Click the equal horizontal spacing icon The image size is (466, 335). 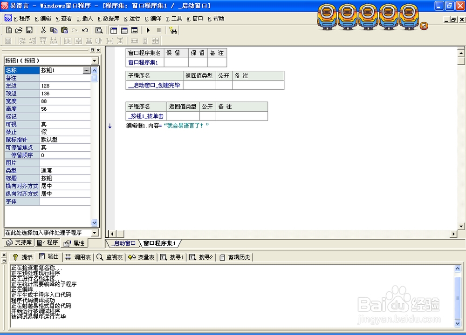110,40
